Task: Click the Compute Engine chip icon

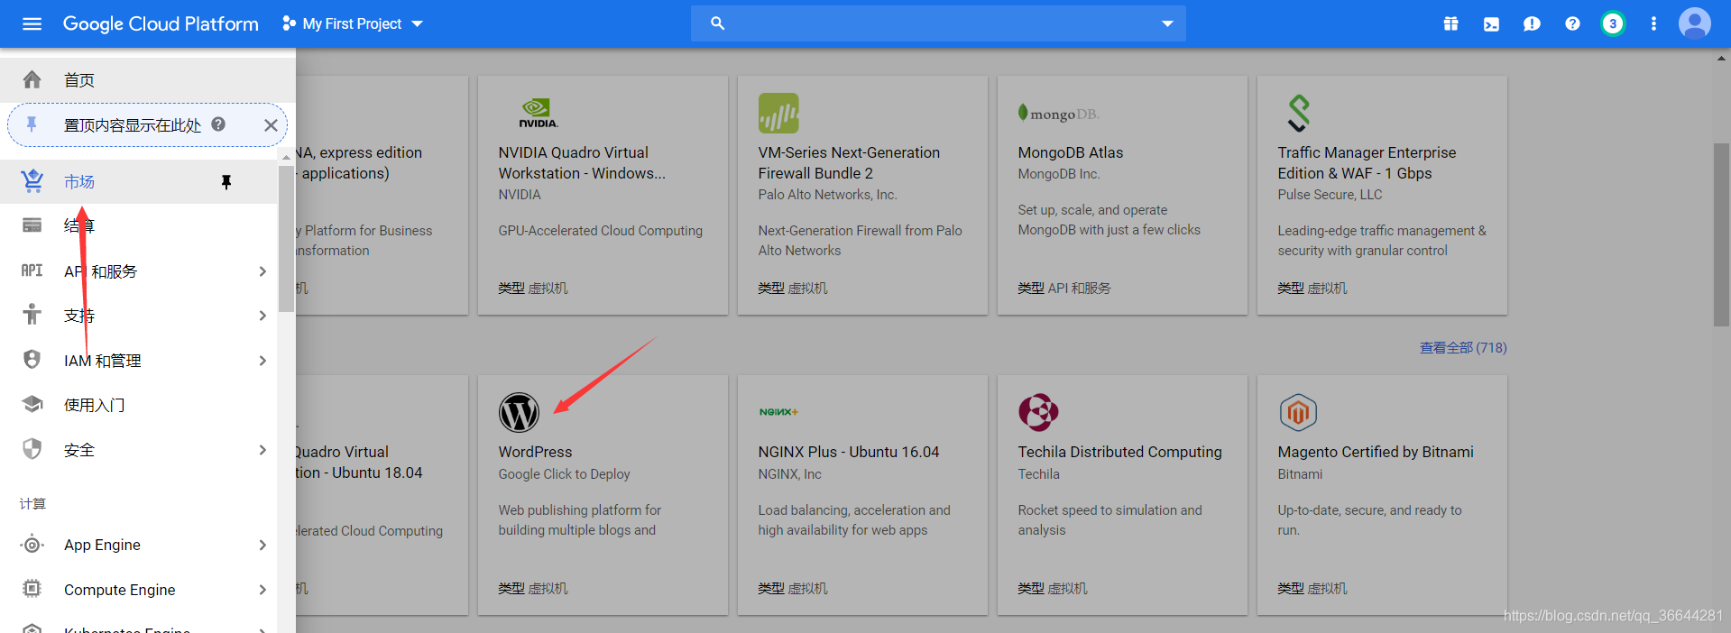Action: 32,589
